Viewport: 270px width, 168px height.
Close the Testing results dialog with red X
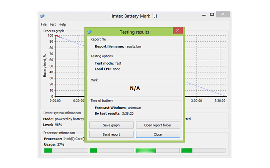(x=178, y=31)
